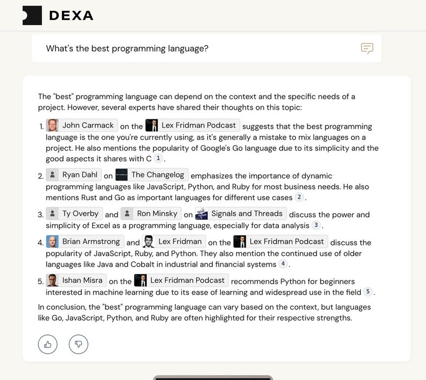Open citation number 5

[x=368, y=292]
